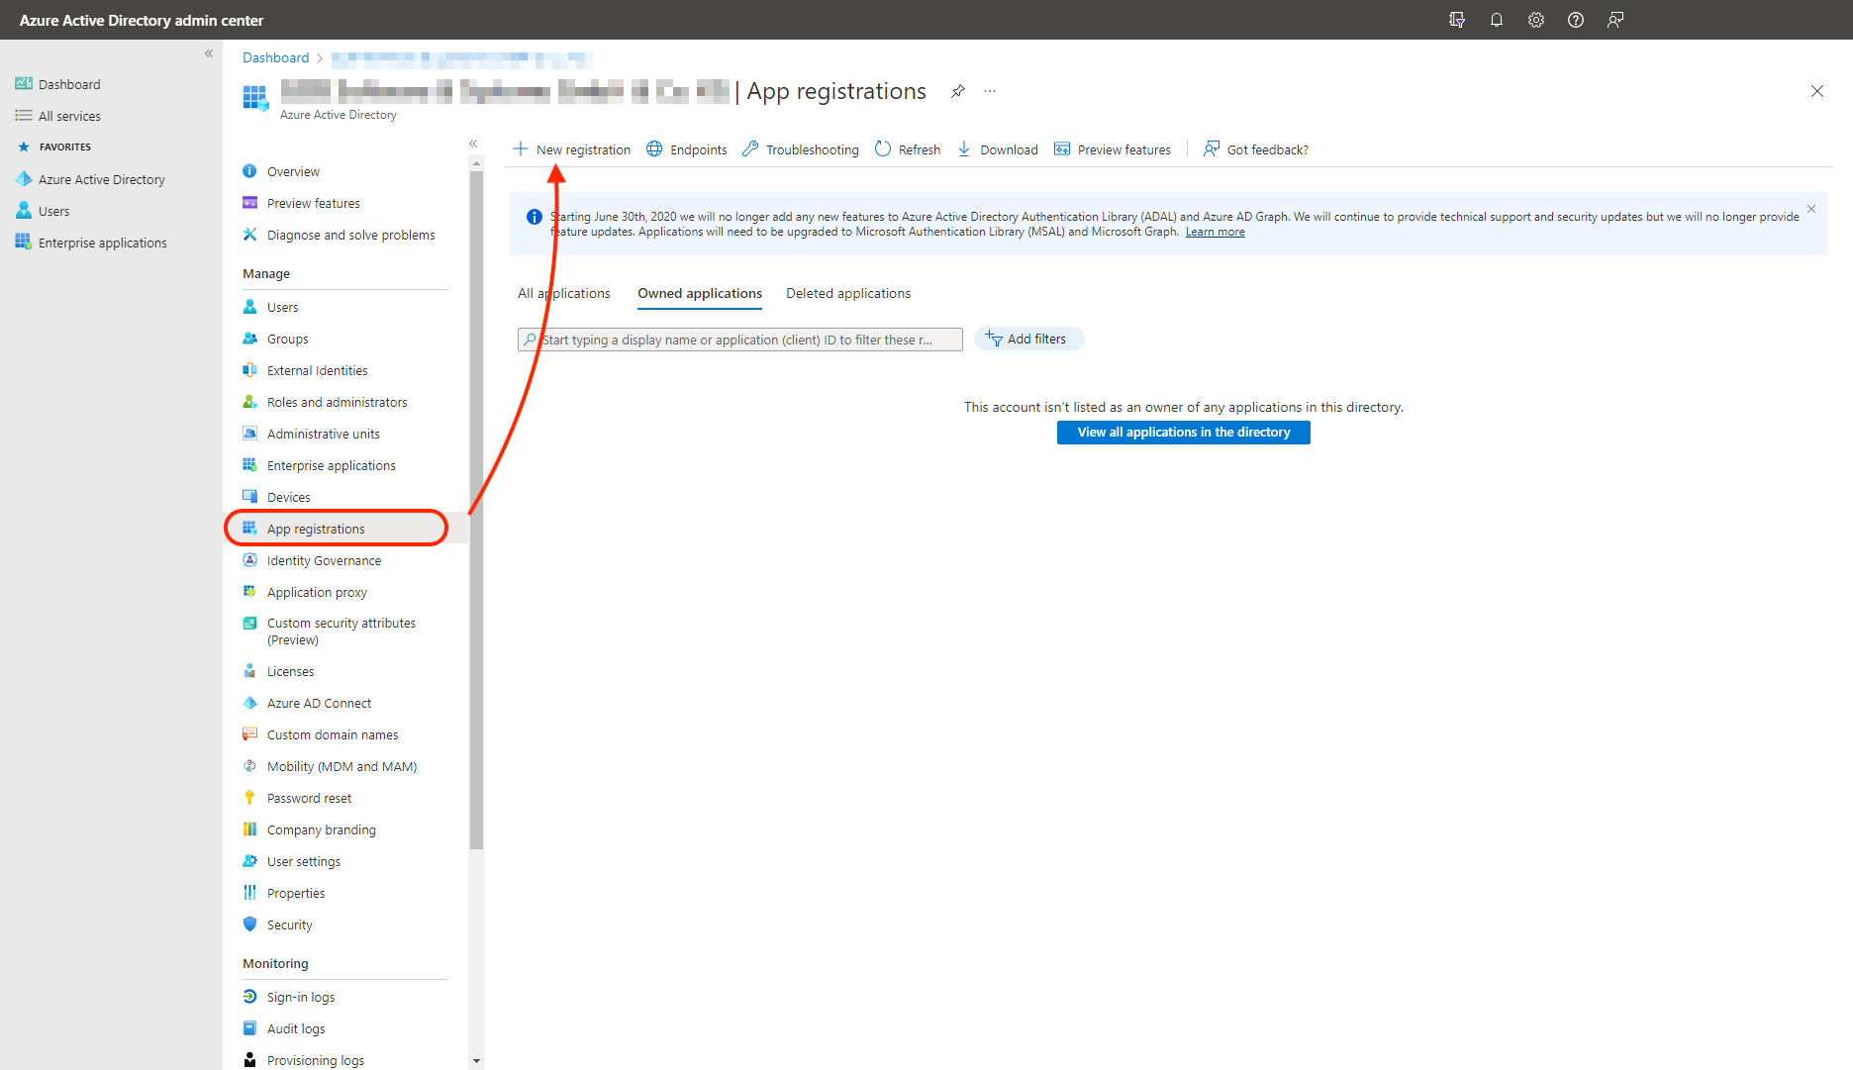Viewport: 1853px width, 1070px height.
Task: Click the feedback person icon in header
Action: tap(1614, 20)
